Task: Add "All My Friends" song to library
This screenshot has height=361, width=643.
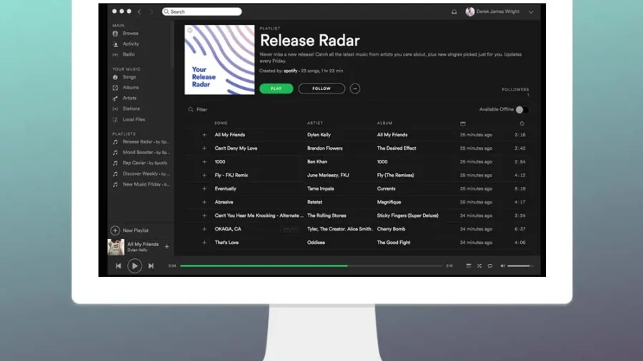Action: pyautogui.click(x=204, y=135)
